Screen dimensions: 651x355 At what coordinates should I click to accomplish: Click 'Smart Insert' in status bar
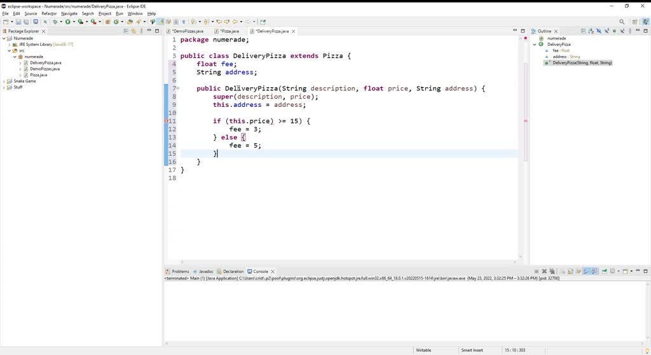[x=472, y=351]
